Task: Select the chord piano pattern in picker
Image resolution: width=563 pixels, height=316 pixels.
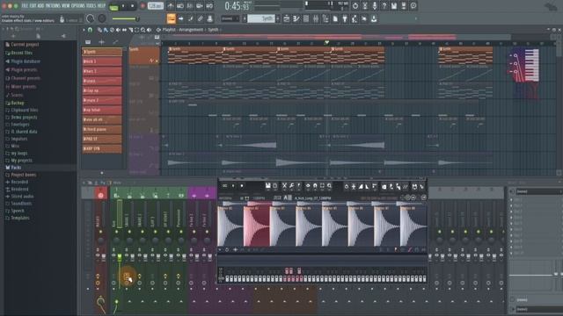Action: tap(102, 129)
